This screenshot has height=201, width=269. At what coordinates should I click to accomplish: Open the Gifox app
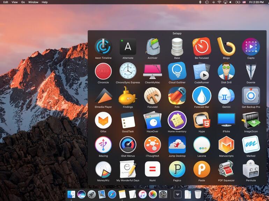click(103, 120)
